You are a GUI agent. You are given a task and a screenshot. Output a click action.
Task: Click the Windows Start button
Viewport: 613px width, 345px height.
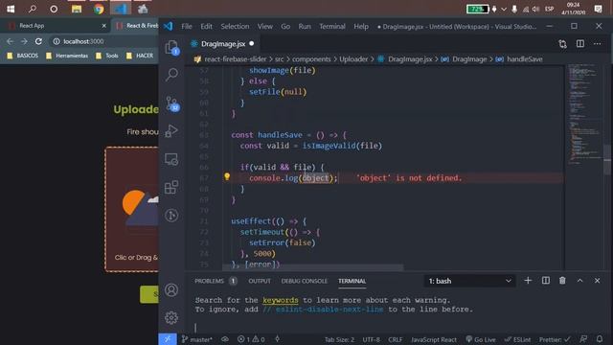pos(11,9)
